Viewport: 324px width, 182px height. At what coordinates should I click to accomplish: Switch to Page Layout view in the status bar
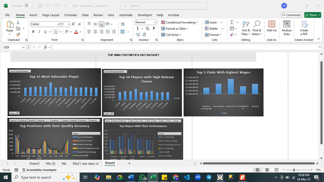[x=267, y=170]
